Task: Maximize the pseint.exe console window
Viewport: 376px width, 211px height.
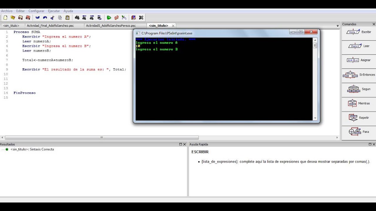Action: (301, 32)
